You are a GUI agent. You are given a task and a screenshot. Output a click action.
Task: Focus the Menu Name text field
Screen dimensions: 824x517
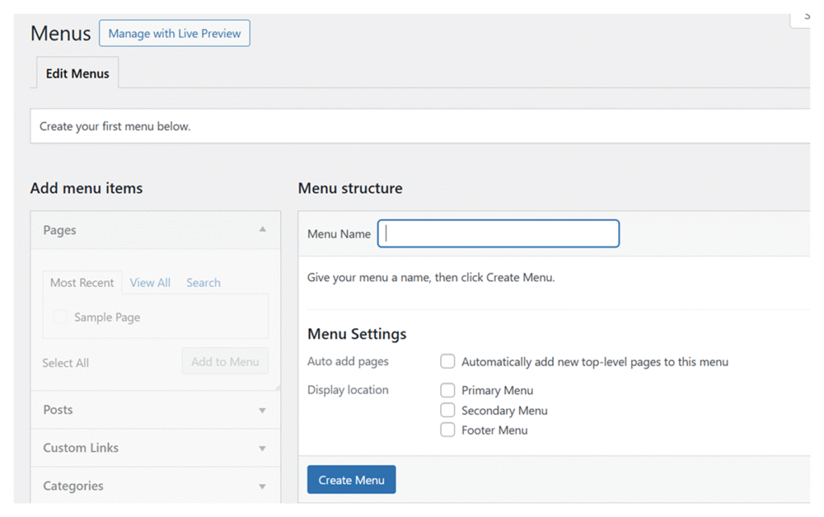(499, 233)
